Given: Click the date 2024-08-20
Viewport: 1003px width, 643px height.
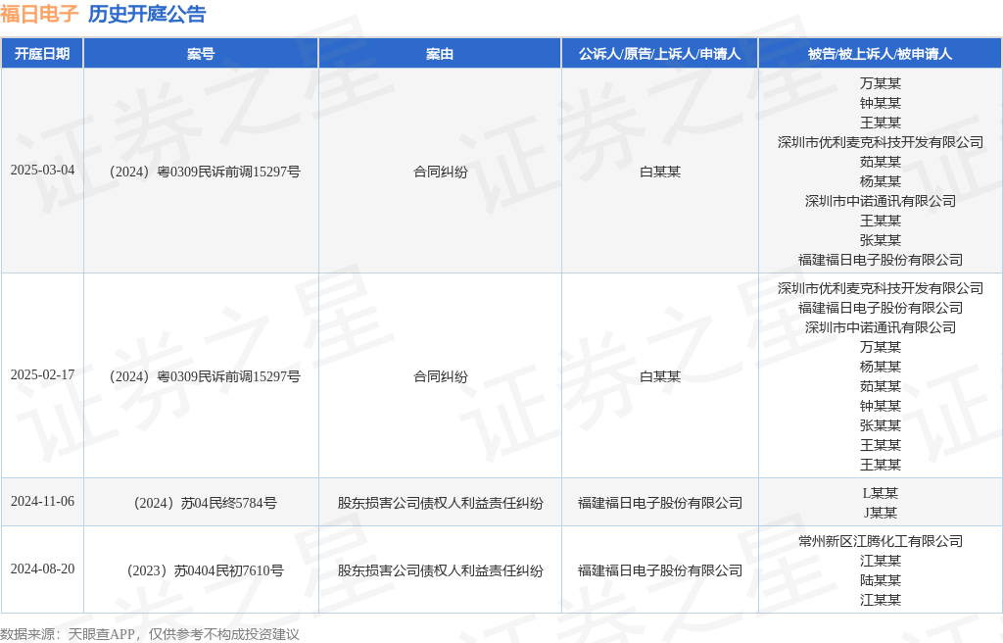Looking at the screenshot, I should [42, 569].
